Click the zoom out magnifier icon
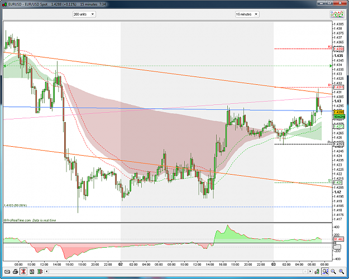349x279 pixels. coord(333,271)
